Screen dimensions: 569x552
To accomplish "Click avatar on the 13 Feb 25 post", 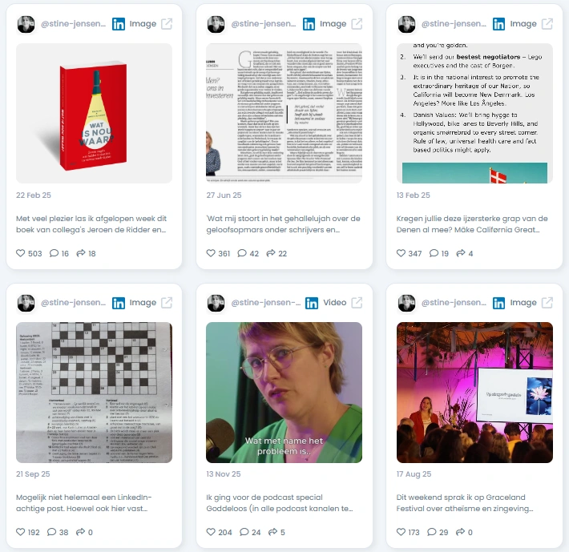I will 406,24.
